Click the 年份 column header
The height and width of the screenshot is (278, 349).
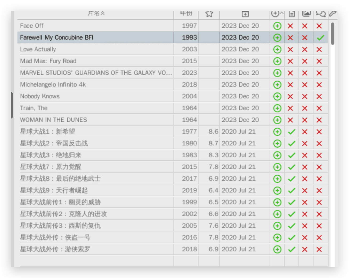tap(186, 13)
